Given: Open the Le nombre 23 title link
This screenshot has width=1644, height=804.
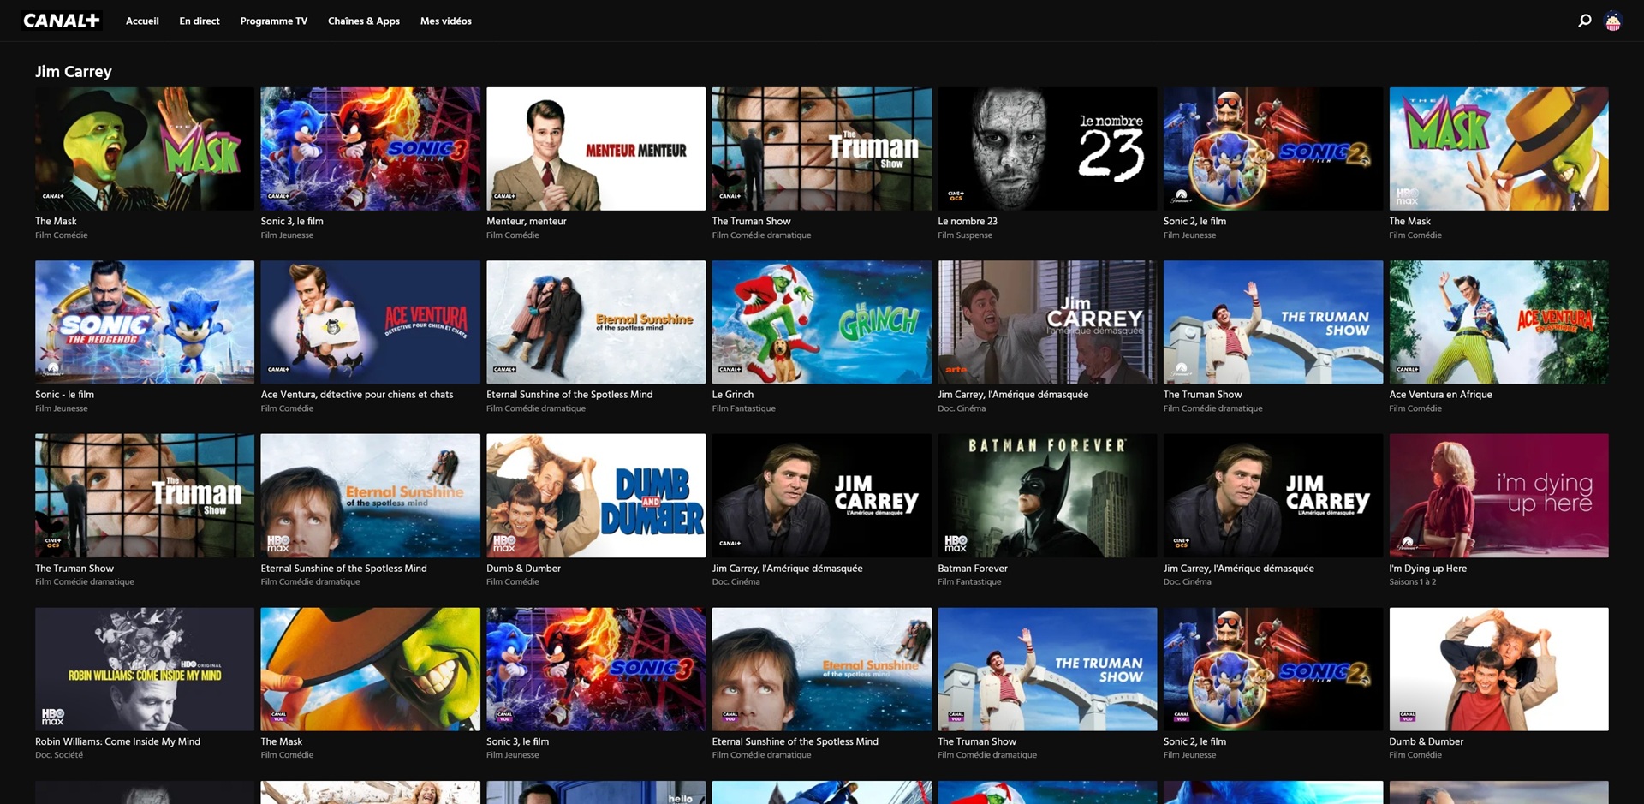Looking at the screenshot, I should 968,222.
